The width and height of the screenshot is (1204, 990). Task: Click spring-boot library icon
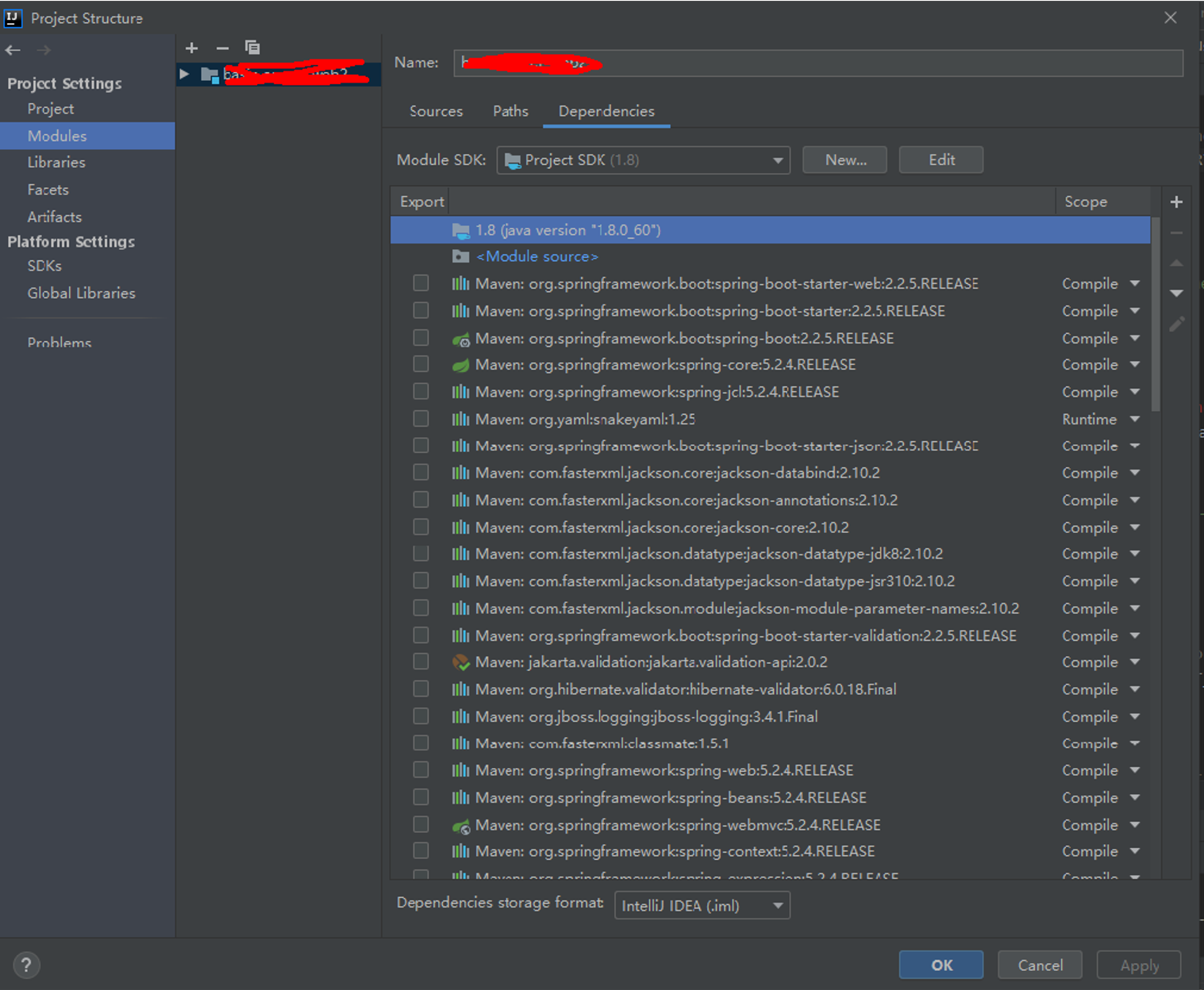click(x=460, y=339)
